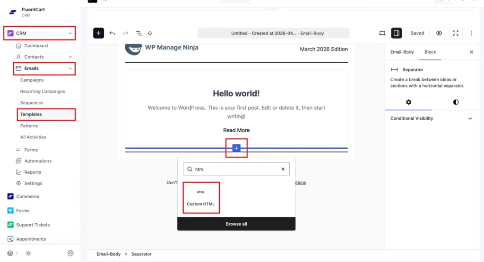Click Browse all blocks
The width and height of the screenshot is (484, 262).
(236, 224)
